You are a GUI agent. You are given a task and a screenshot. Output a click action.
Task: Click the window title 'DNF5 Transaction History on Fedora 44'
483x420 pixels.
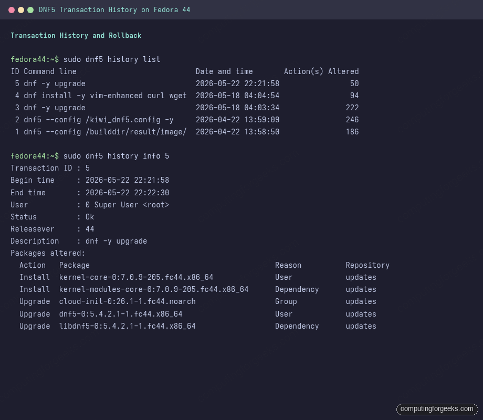pos(114,10)
